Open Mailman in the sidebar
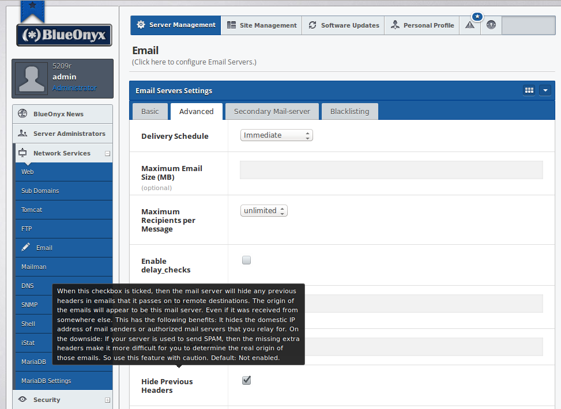 coord(64,267)
